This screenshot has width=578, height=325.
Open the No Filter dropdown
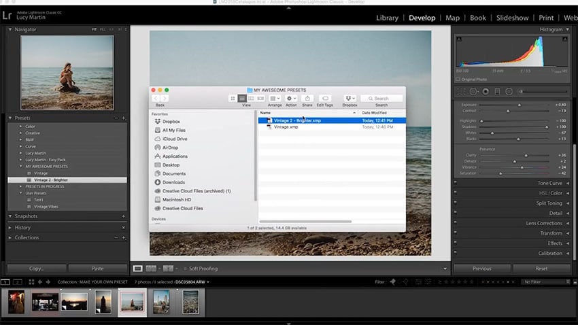click(x=546, y=282)
